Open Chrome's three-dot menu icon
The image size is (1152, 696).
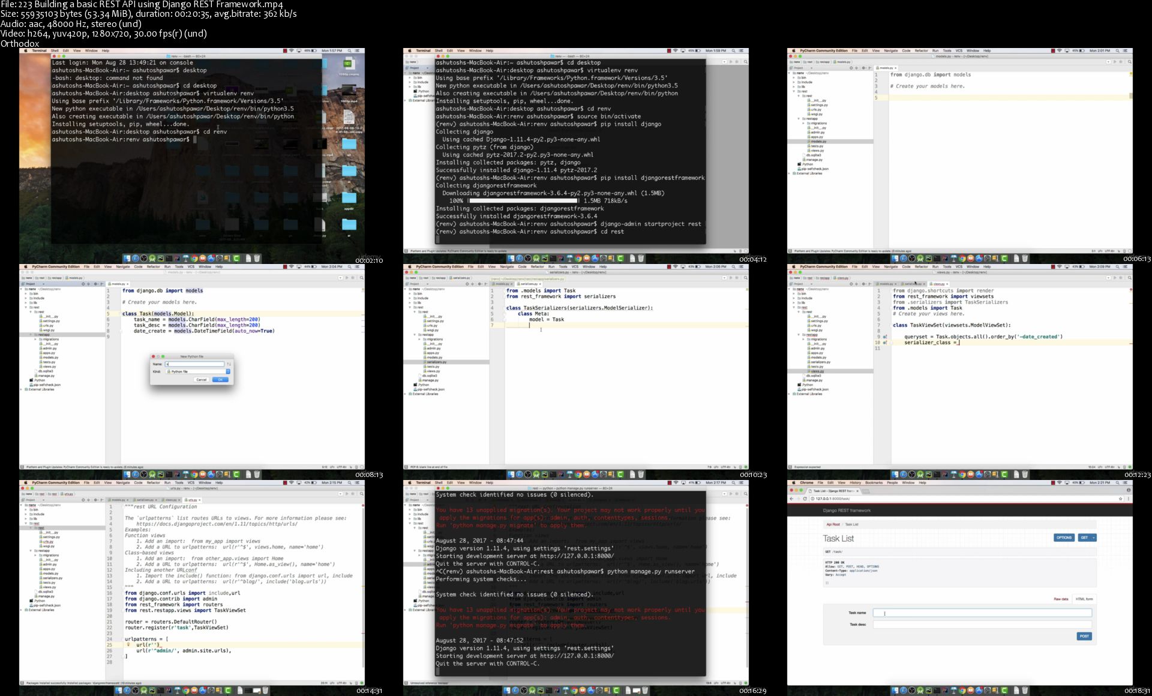1128,499
